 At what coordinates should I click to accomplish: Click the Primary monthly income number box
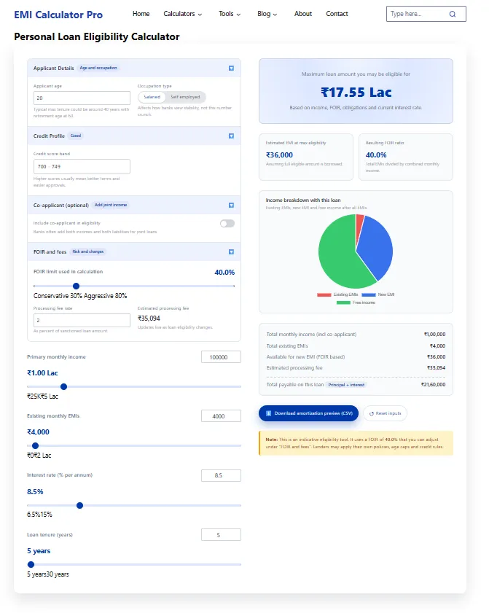point(221,357)
